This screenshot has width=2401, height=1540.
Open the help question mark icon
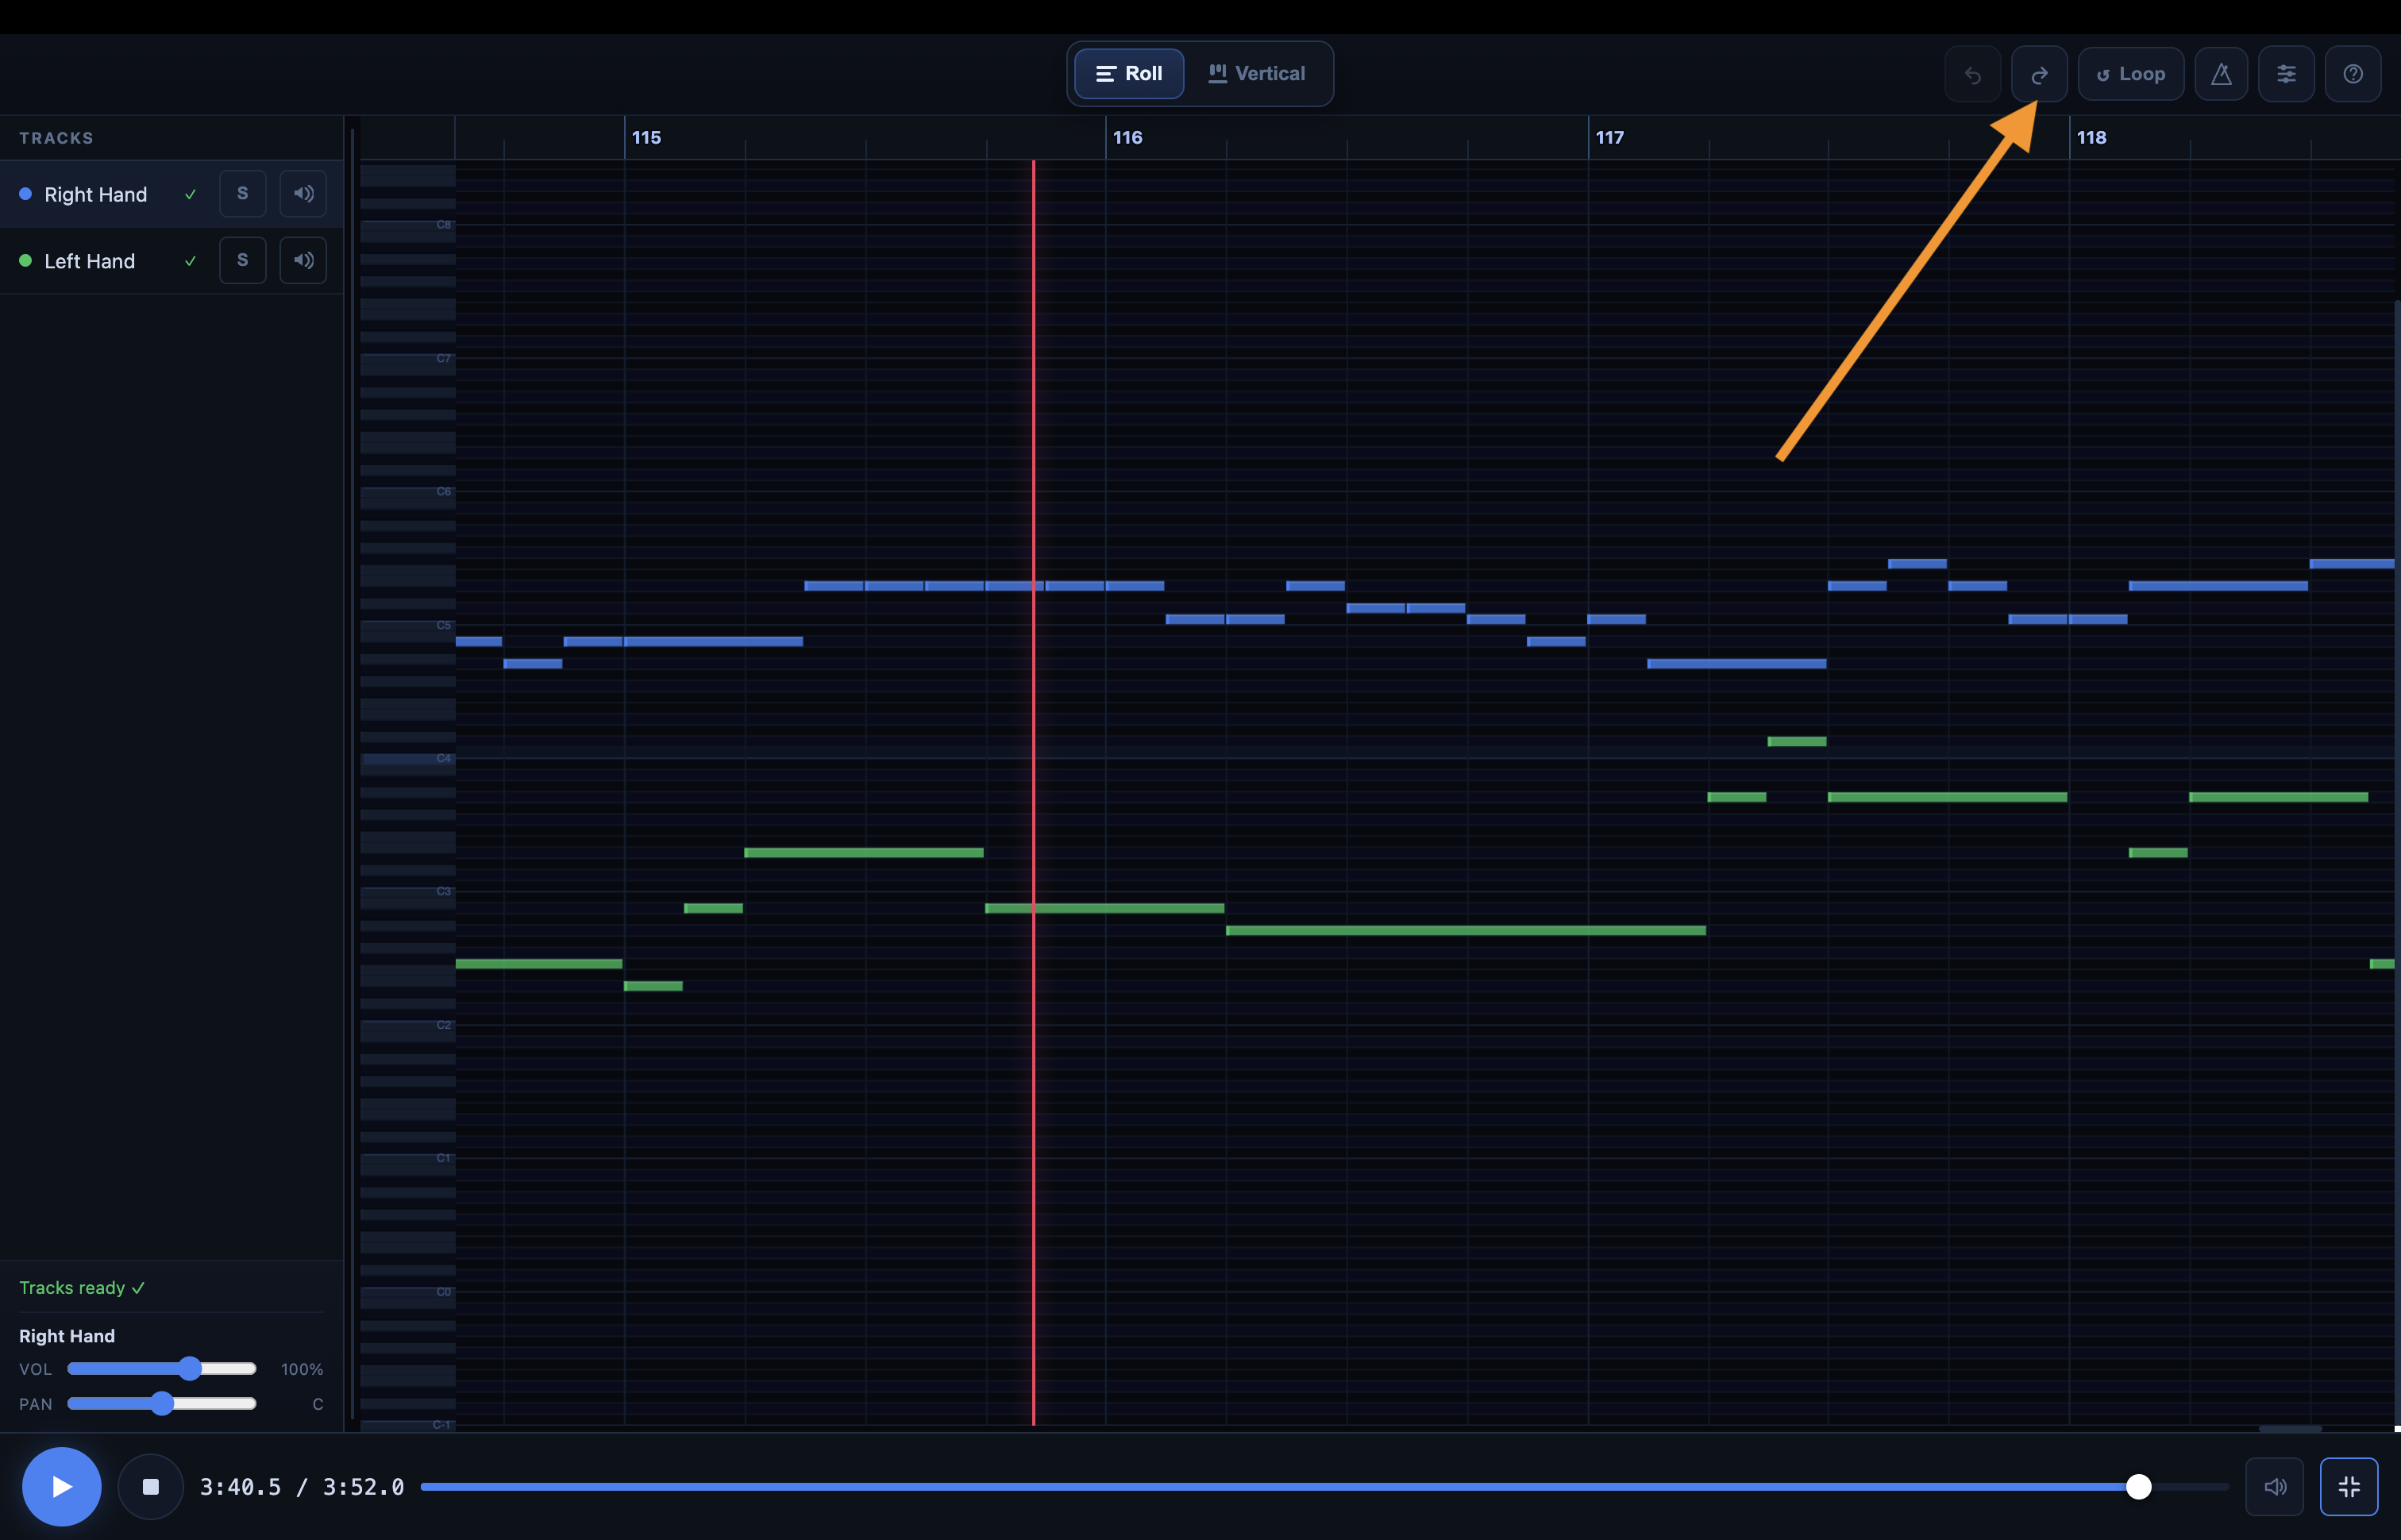[x=2352, y=74]
